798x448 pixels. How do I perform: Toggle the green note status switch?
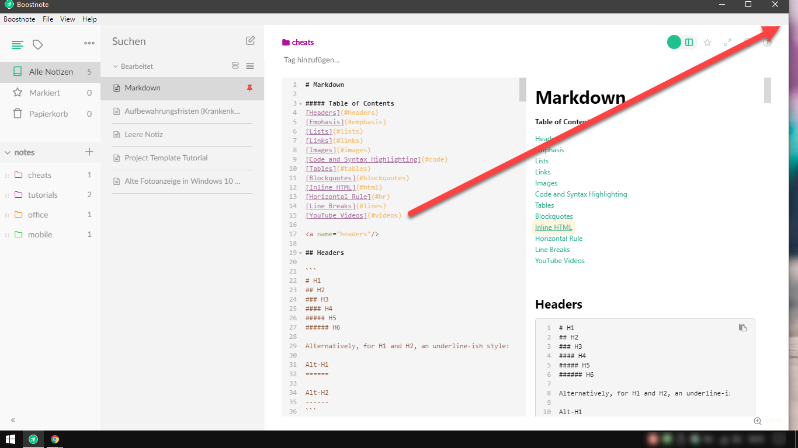pos(674,43)
